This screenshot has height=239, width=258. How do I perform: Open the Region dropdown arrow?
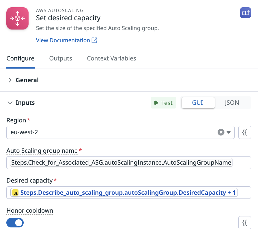click(x=229, y=132)
